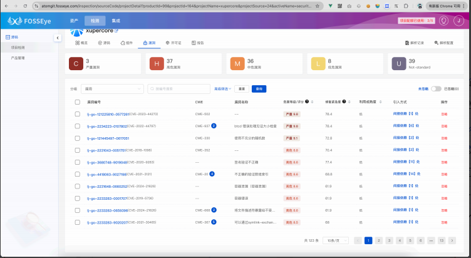Reload the page in Chrome

pos(25,6)
